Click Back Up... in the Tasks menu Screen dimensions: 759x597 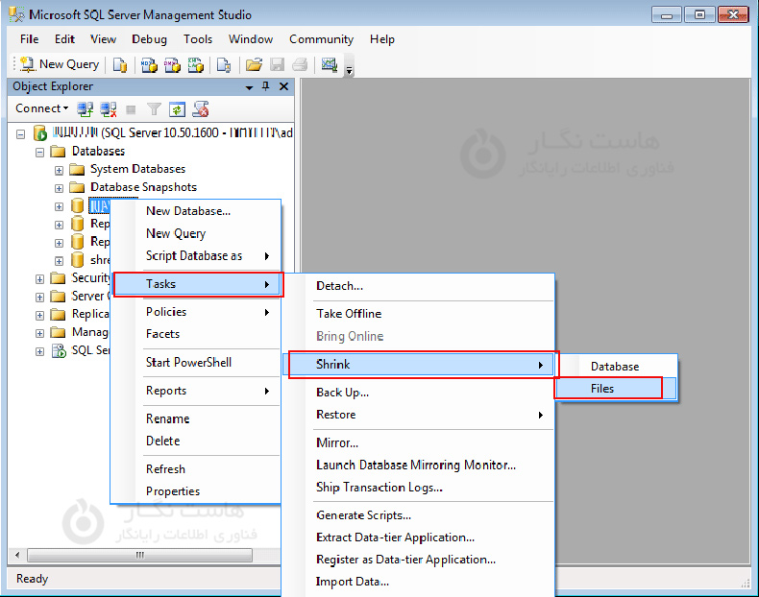point(342,392)
